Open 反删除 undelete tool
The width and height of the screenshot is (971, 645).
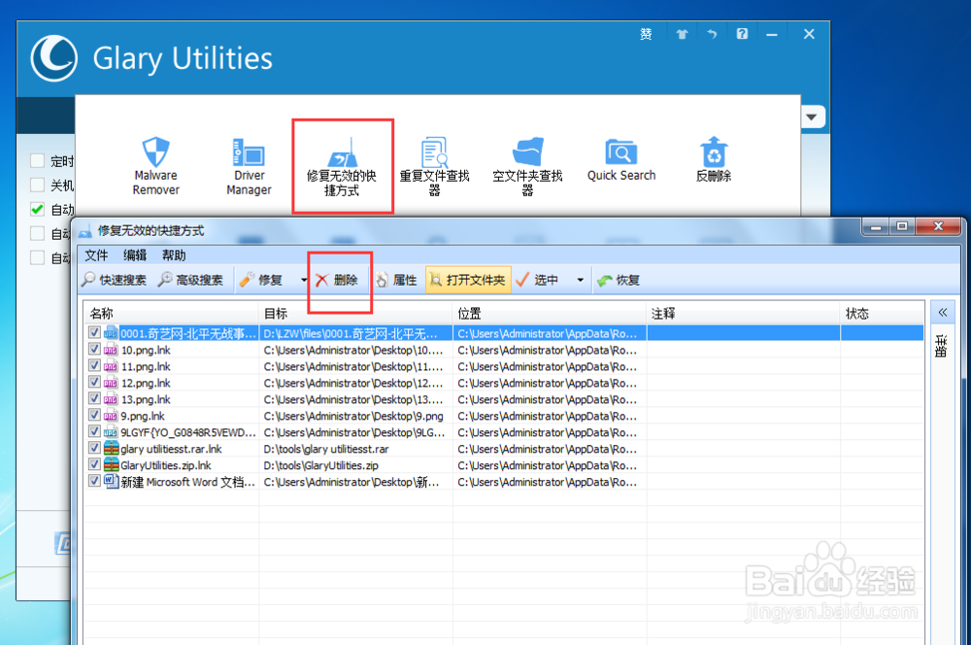pyautogui.click(x=714, y=159)
